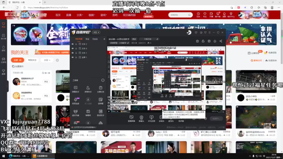Image resolution: width=283 pixels, height=159 pixels.
Task: Open 鱼吧 in Douyu nav bar
Action: click(115, 15)
